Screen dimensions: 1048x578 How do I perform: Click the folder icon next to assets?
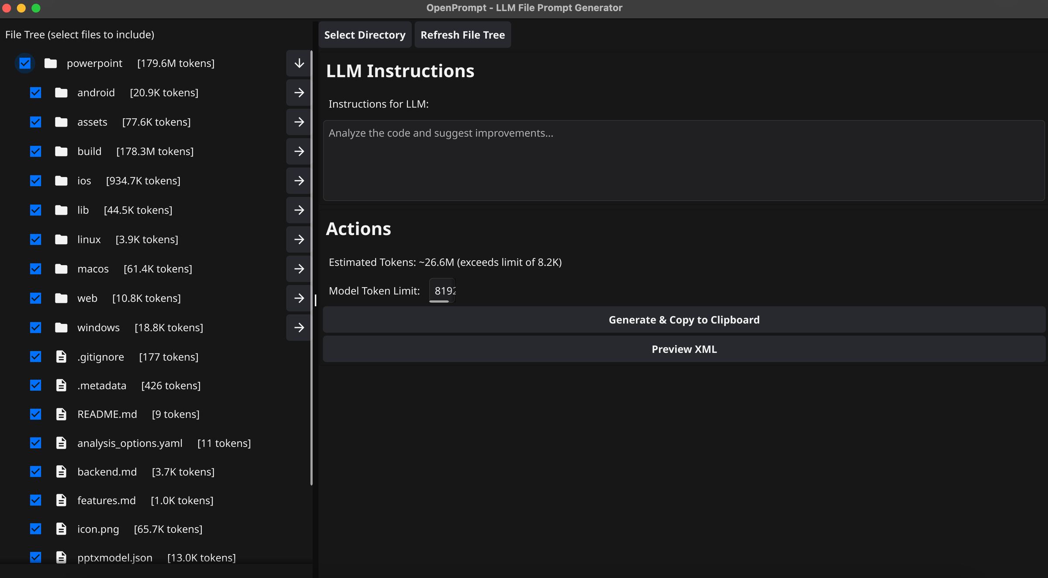pos(61,122)
